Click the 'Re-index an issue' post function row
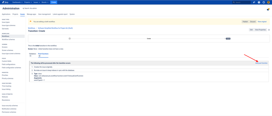The height and width of the screenshot is (116, 272). [x=149, y=70]
